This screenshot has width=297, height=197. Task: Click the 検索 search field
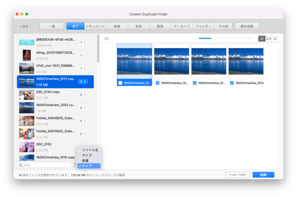coord(47,165)
